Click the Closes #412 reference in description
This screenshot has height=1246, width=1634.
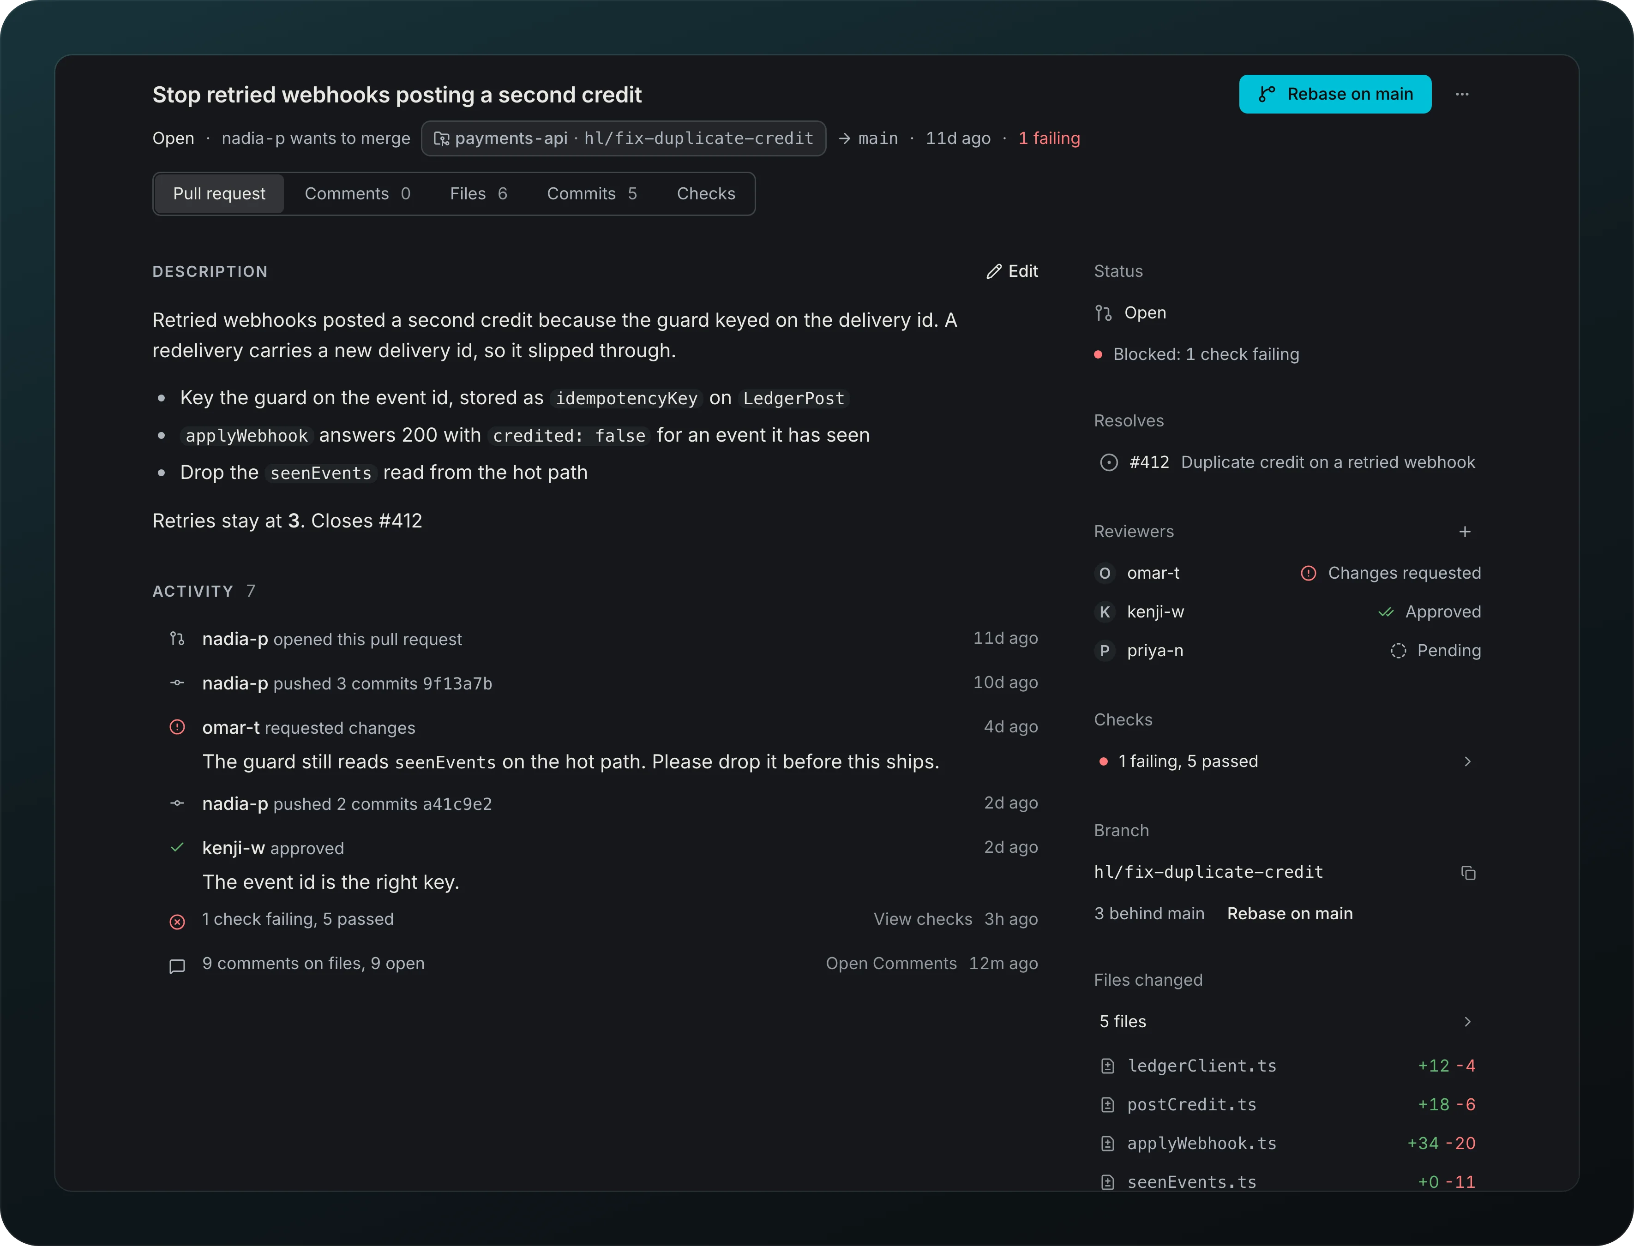pyautogui.click(x=366, y=521)
